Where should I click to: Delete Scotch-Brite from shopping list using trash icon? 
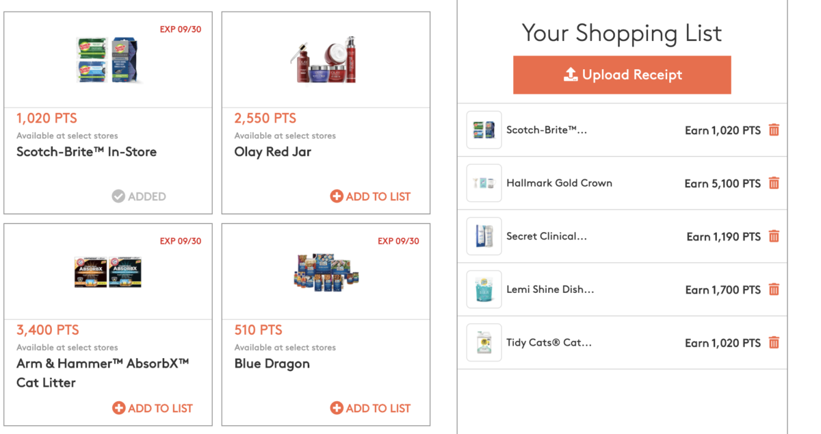(774, 129)
